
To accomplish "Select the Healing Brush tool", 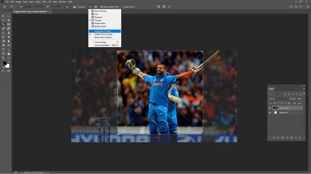I will coord(9,29).
